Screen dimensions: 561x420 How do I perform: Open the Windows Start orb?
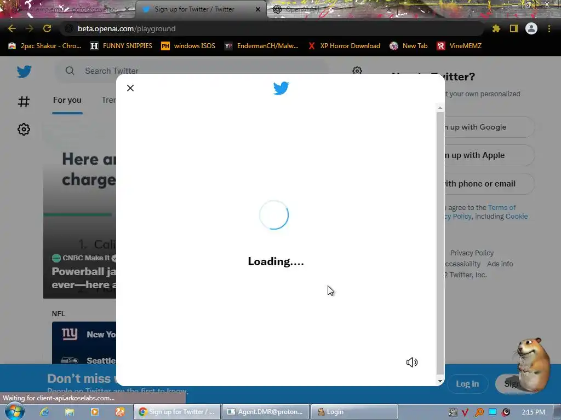[14, 412]
